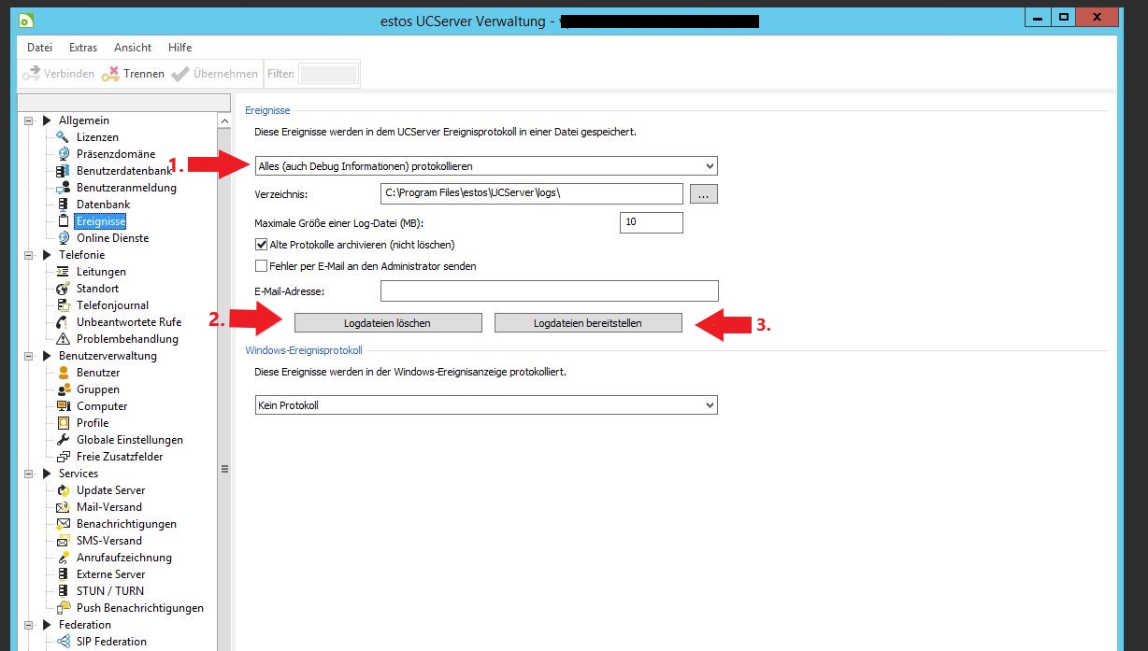Open the Datei menu
1148x651 pixels.
coord(40,48)
